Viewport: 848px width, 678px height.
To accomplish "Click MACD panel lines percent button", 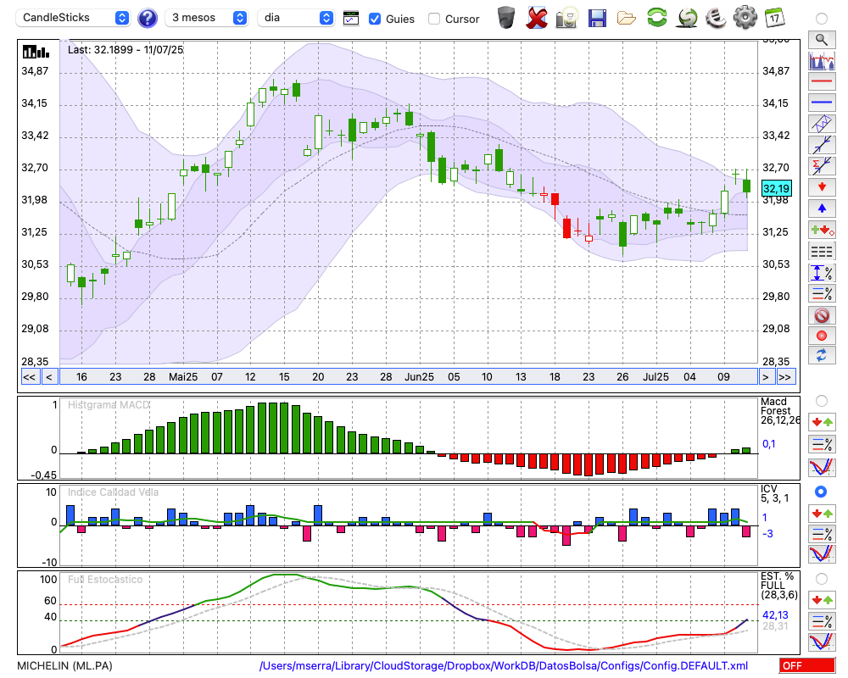I will (822, 444).
